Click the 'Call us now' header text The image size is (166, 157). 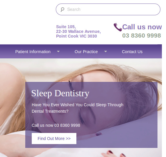142,27
